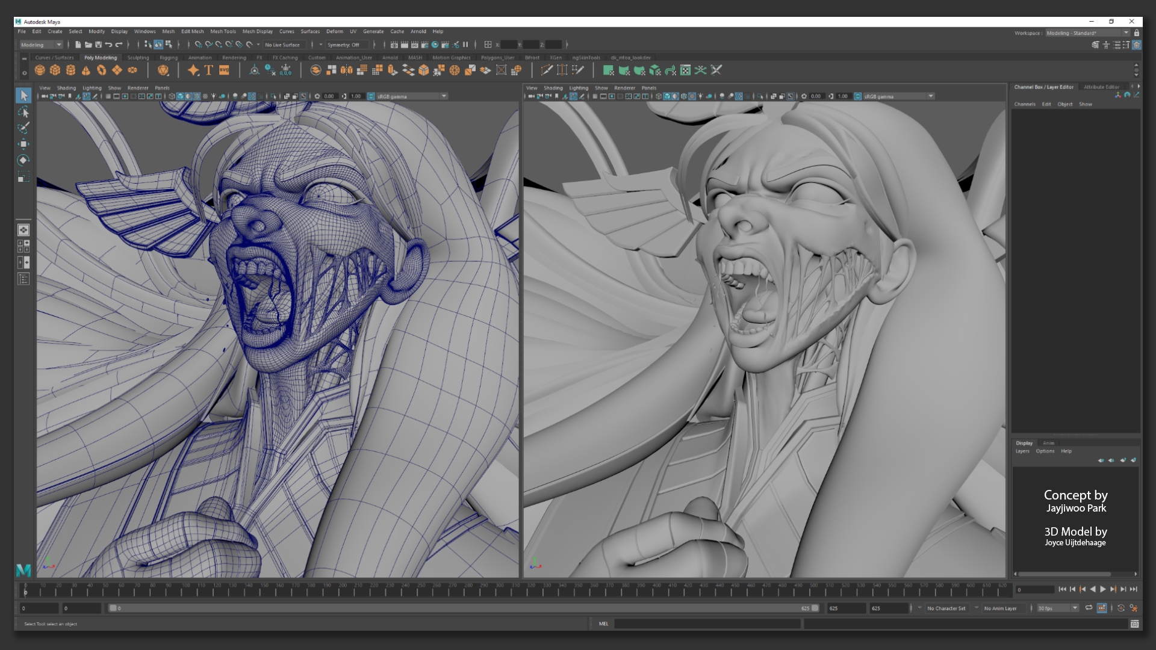
Task: Toggle the cached playback button
Action: click(x=1102, y=608)
